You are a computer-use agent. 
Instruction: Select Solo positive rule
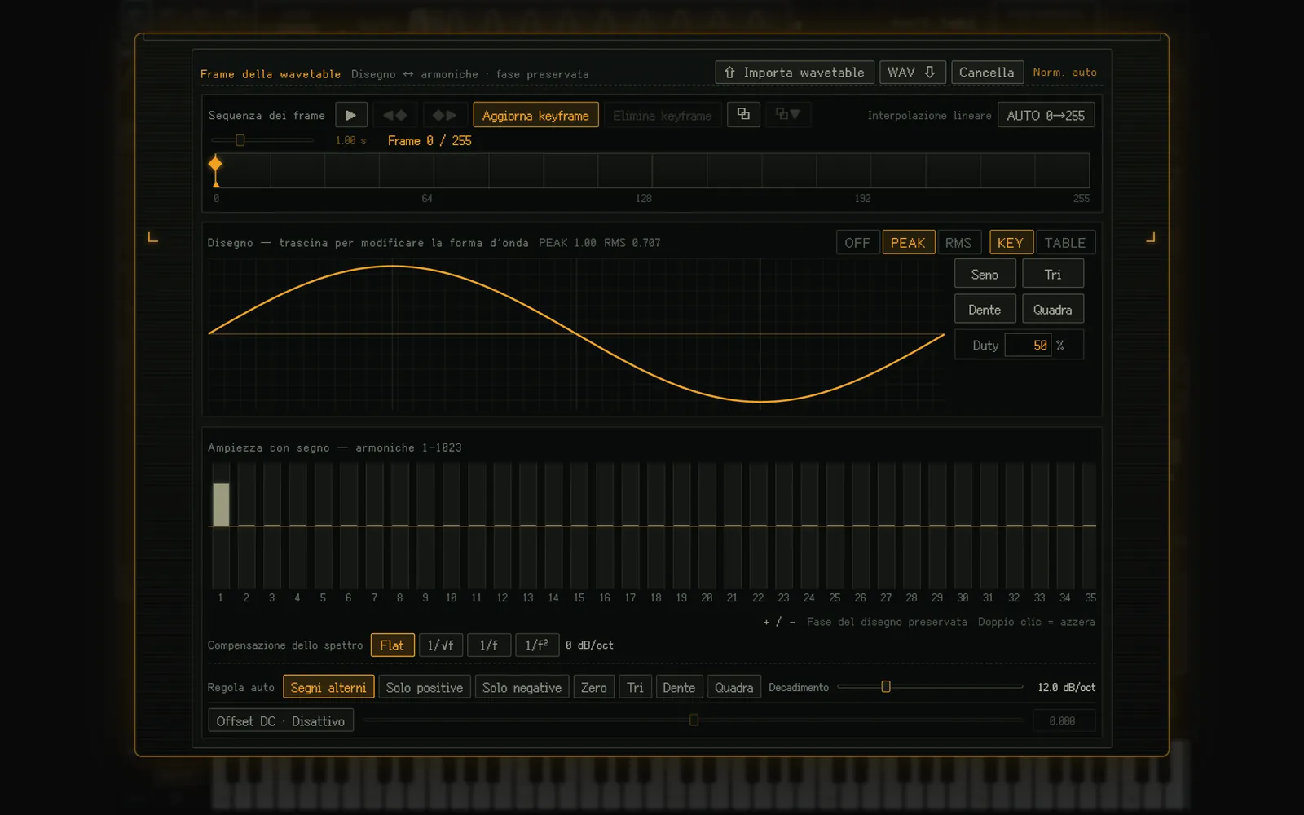425,687
